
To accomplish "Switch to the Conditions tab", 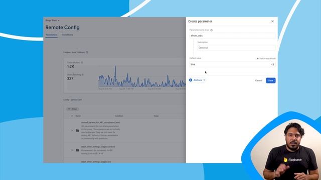I will click(x=68, y=35).
